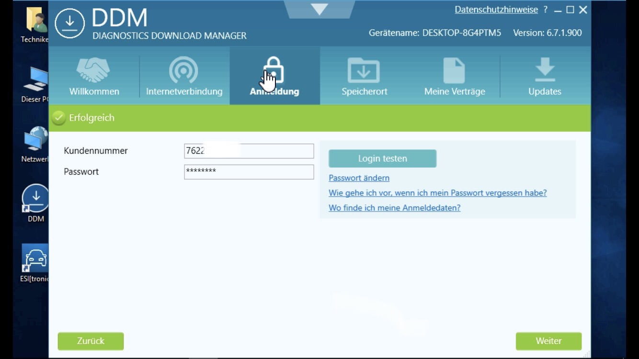Open the forgotten password help link

pos(437,193)
